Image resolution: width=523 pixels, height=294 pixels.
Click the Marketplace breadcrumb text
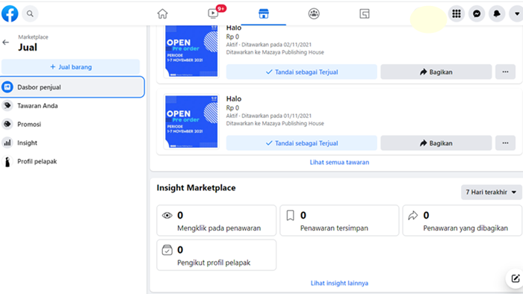[33, 37]
